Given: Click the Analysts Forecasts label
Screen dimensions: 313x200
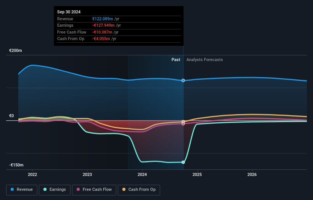Looking at the screenshot, I should coord(205,60).
